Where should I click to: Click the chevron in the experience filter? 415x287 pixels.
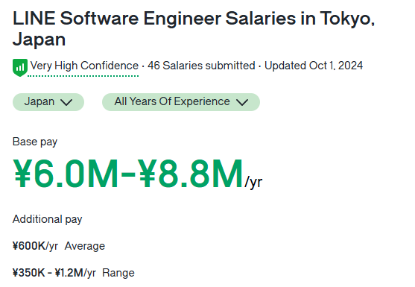pos(242,102)
